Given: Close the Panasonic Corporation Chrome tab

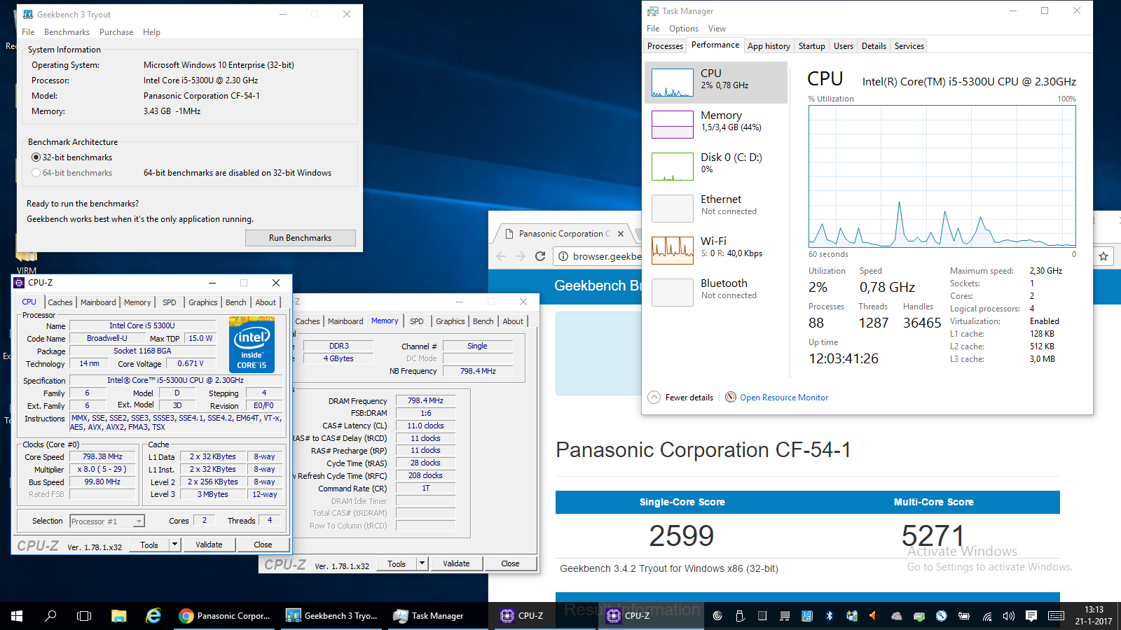Looking at the screenshot, I should click(x=621, y=234).
